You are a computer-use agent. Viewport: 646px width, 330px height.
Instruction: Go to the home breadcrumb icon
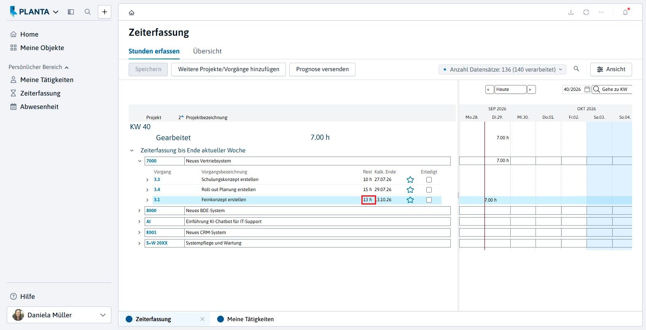132,13
